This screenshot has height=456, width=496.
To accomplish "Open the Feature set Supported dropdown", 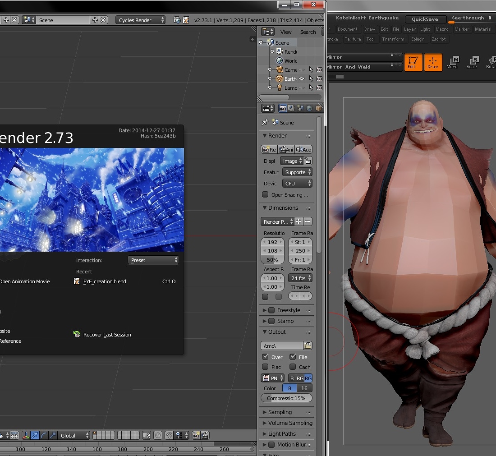I will pos(297,172).
